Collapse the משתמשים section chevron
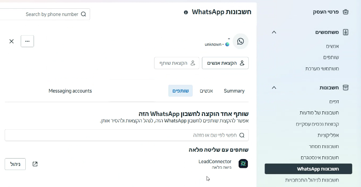361x187 pixels. (274, 33)
